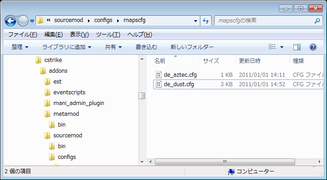Viewport: 327px width, 180px height.
Task: Click the 2011/01/01 14:11 date cell
Action: click(262, 75)
